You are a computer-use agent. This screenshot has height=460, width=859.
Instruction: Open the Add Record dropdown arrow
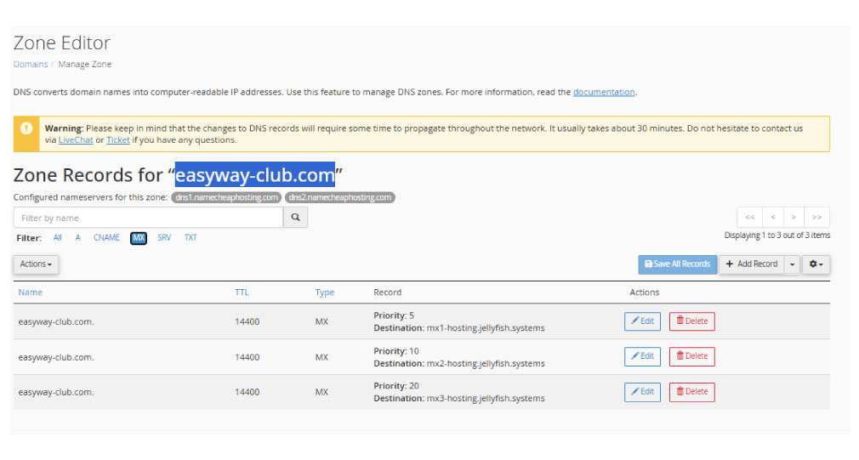click(x=792, y=264)
